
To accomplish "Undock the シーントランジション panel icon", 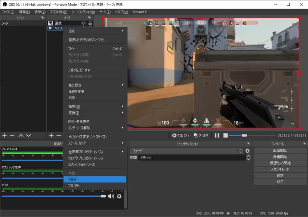I will click(248, 144).
